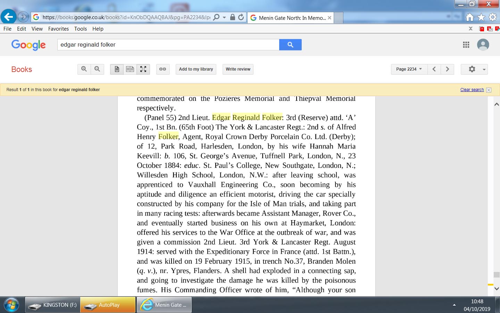
Task: Dismiss the search results bar with X
Action: coord(489,90)
